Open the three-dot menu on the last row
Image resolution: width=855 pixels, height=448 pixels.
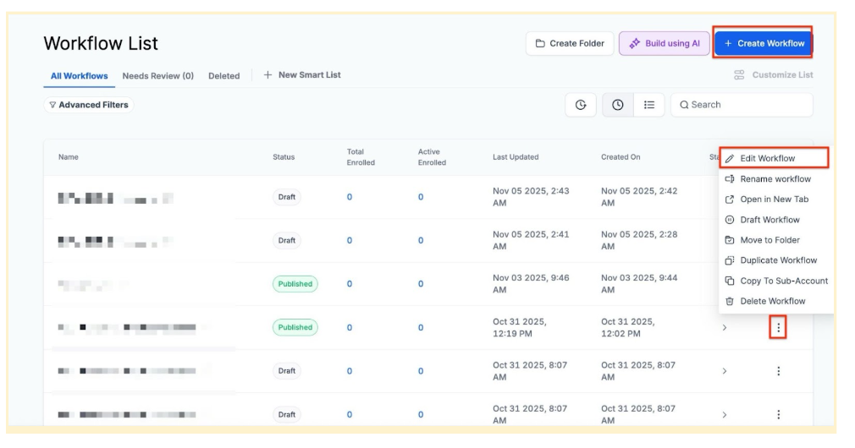point(778,414)
